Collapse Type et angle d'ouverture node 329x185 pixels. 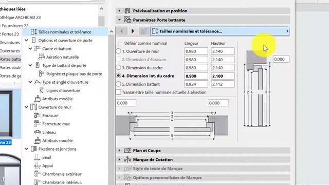point(30,82)
